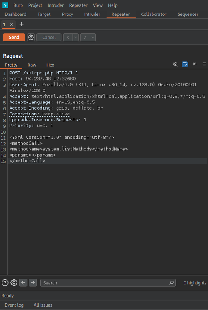Toggle show non-printable characters \n button
Image resolution: width=208 pixels, height=310 pixels.
coord(195,64)
